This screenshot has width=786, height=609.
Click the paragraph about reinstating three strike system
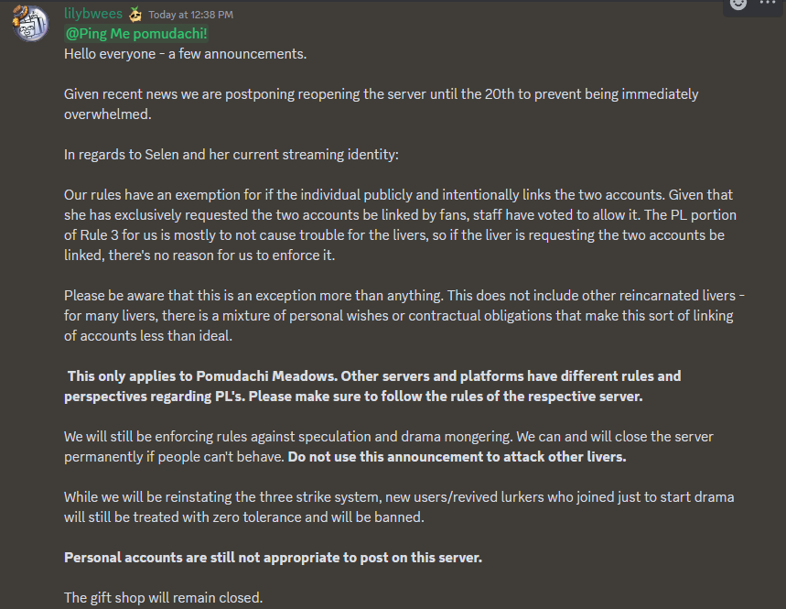coord(399,507)
